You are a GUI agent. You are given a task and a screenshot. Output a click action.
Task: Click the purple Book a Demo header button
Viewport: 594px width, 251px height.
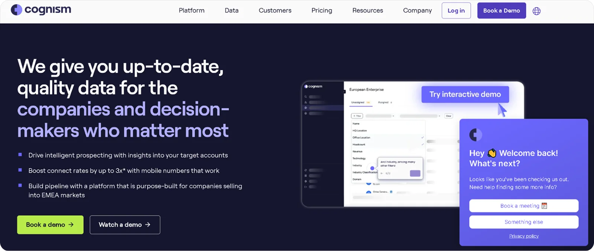(x=502, y=10)
